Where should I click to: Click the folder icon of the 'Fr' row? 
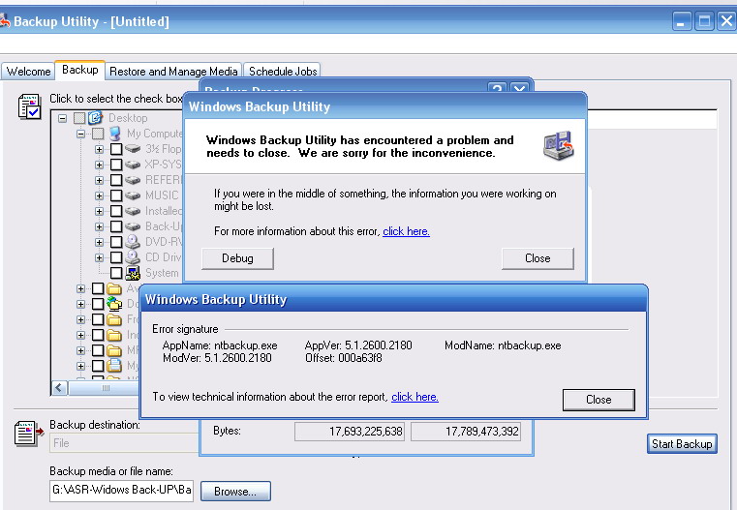click(114, 319)
